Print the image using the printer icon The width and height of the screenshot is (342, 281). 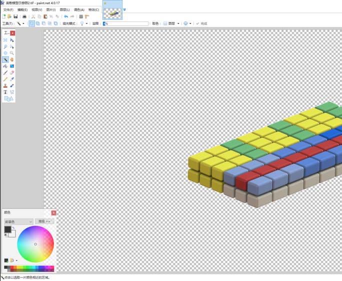click(24, 16)
